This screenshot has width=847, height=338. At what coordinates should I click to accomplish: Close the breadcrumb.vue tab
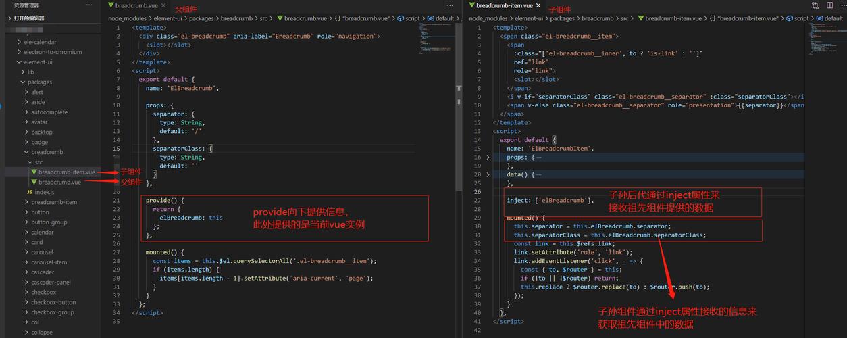[165, 5]
